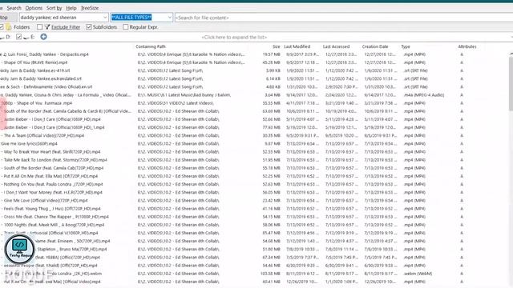Open the TreeSize menu

pyautogui.click(x=90, y=8)
